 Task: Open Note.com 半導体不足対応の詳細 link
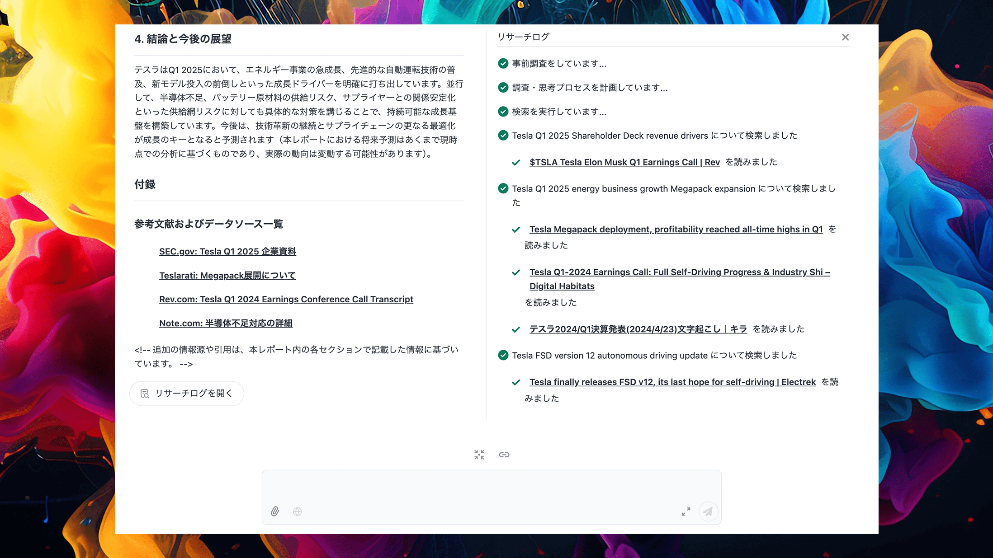click(226, 323)
